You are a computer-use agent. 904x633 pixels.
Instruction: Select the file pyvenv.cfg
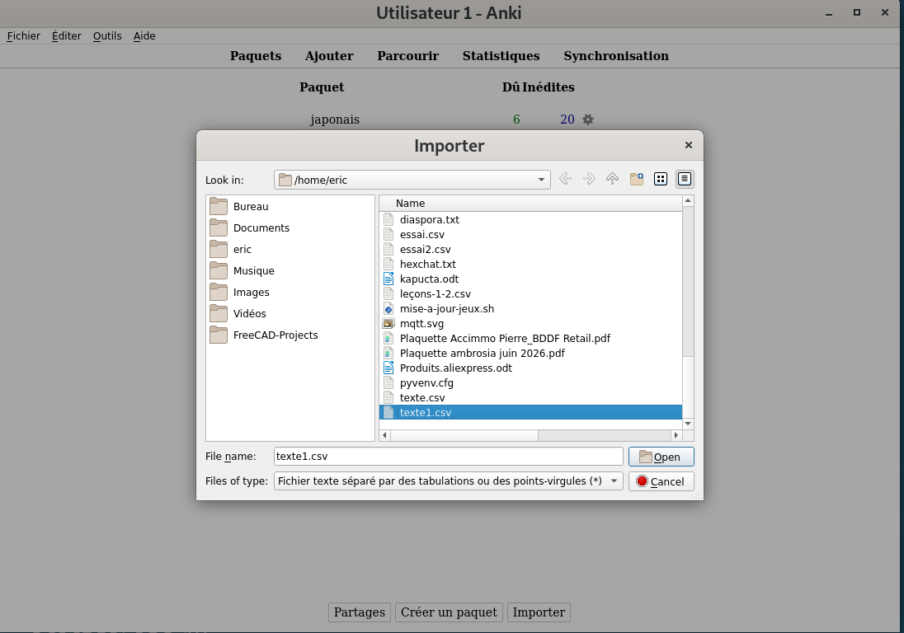point(426,383)
